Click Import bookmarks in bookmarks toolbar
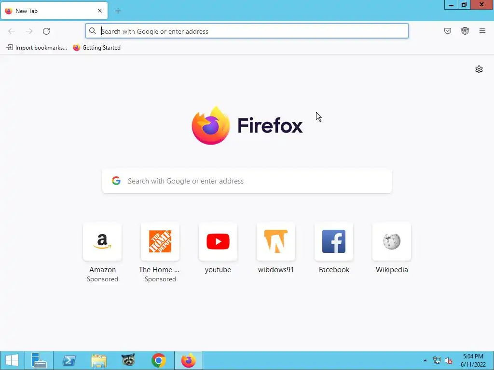 point(37,48)
